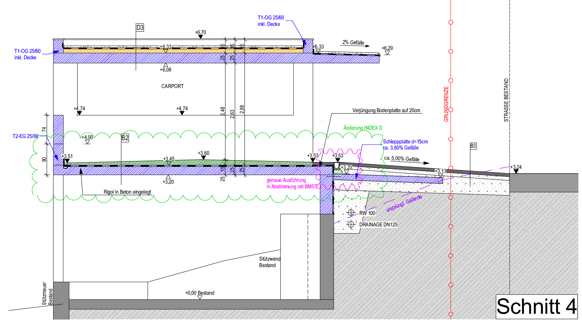The height and width of the screenshot is (326, 582).
Task: Select the '2,88' vertical dimension value
Action: click(242, 109)
